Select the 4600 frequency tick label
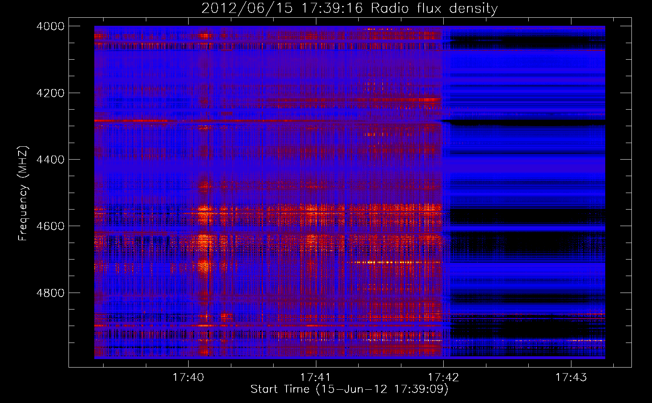 tap(50, 226)
